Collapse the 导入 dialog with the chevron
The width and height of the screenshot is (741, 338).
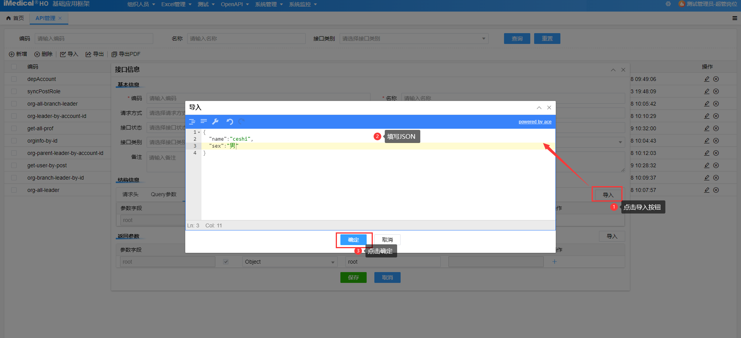pyautogui.click(x=539, y=108)
